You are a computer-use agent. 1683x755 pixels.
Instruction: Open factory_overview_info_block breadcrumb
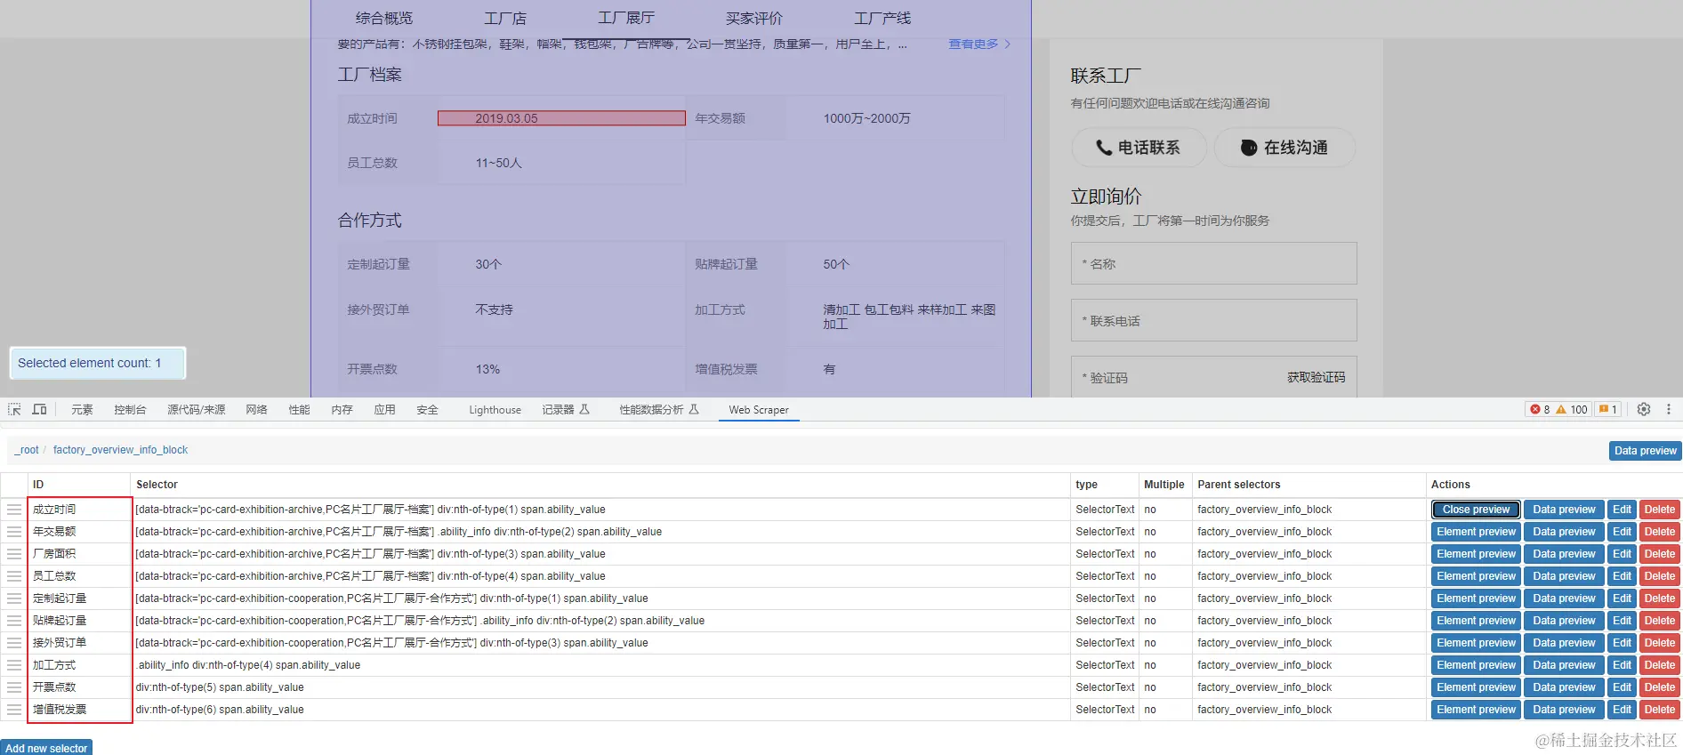coord(120,450)
